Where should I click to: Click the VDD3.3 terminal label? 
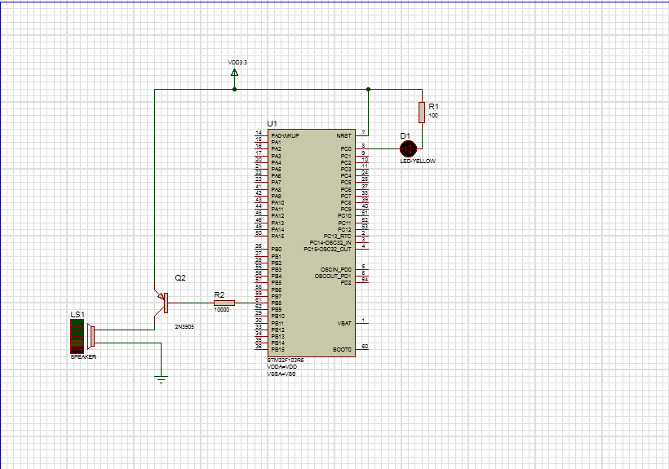coord(237,62)
